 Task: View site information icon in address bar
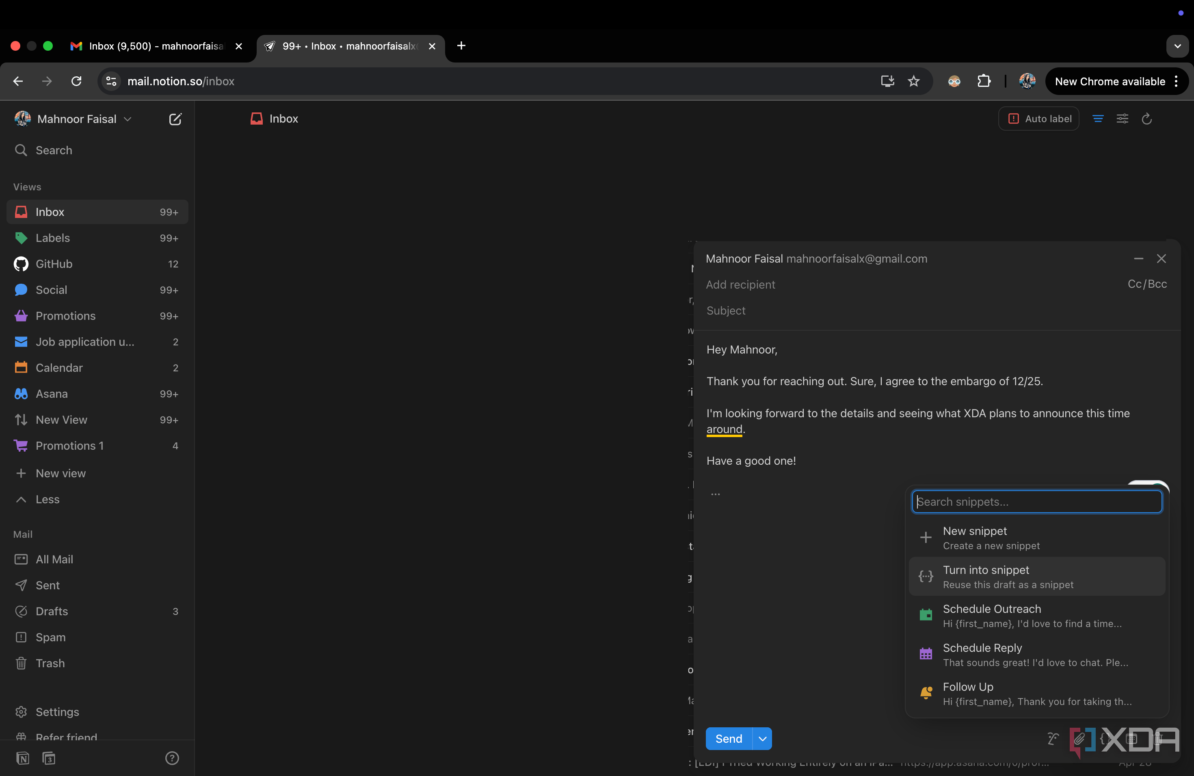[x=111, y=81]
